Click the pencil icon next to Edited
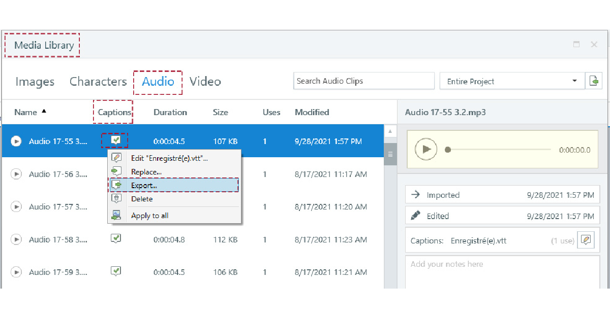 (x=415, y=216)
